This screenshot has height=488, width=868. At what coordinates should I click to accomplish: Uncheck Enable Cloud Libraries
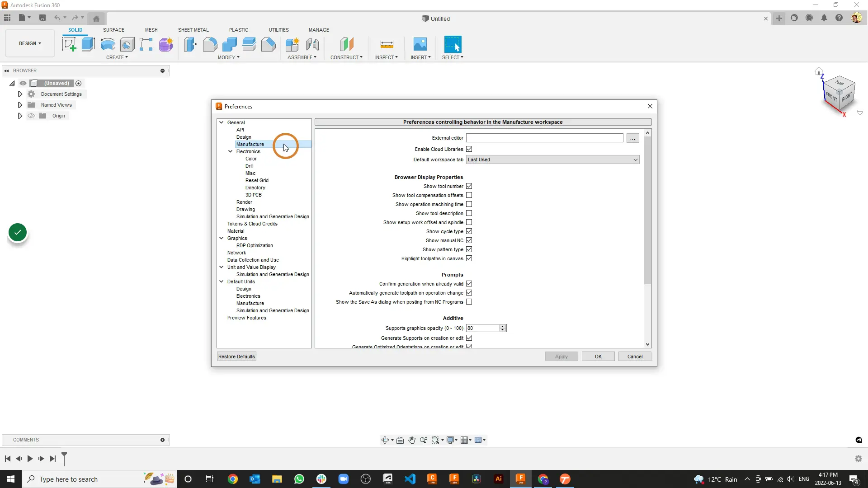click(469, 149)
